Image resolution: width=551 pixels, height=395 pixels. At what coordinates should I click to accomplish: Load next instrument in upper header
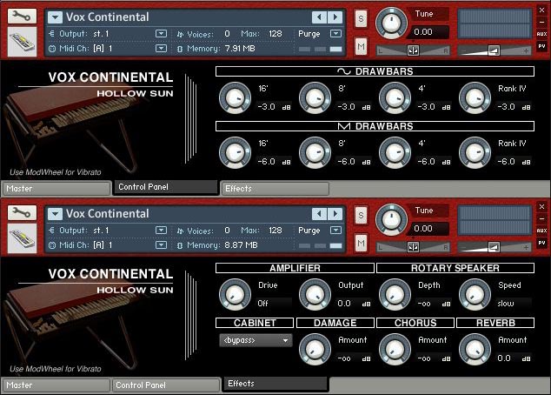coord(335,17)
